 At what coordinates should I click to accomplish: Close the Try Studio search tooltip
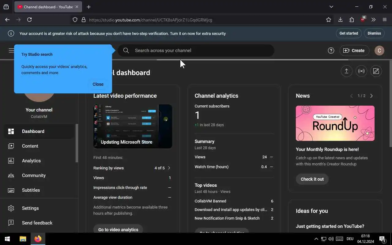point(98,84)
